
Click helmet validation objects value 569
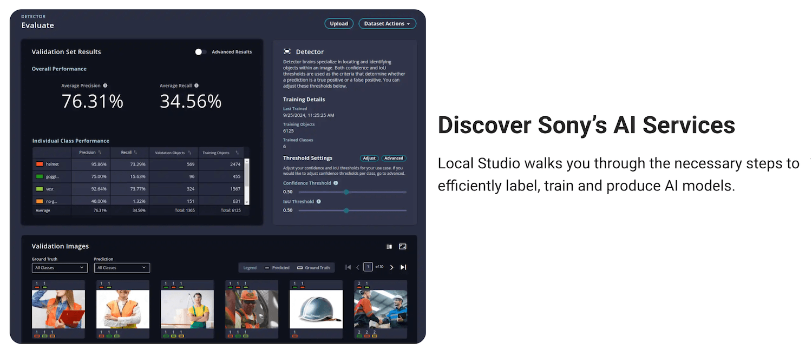pyautogui.click(x=191, y=164)
